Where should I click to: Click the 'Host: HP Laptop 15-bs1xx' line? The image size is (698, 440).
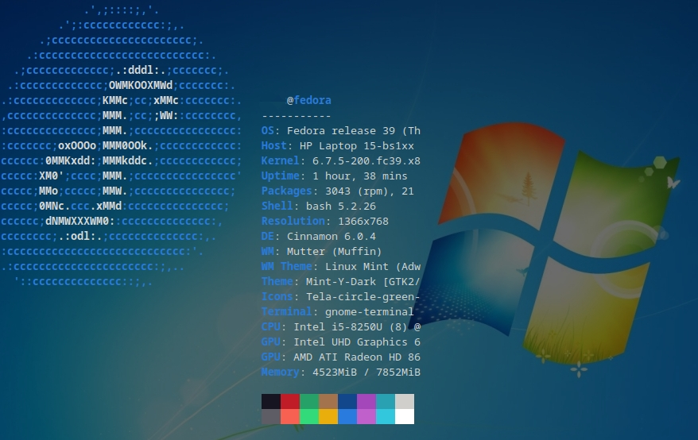tap(338, 146)
